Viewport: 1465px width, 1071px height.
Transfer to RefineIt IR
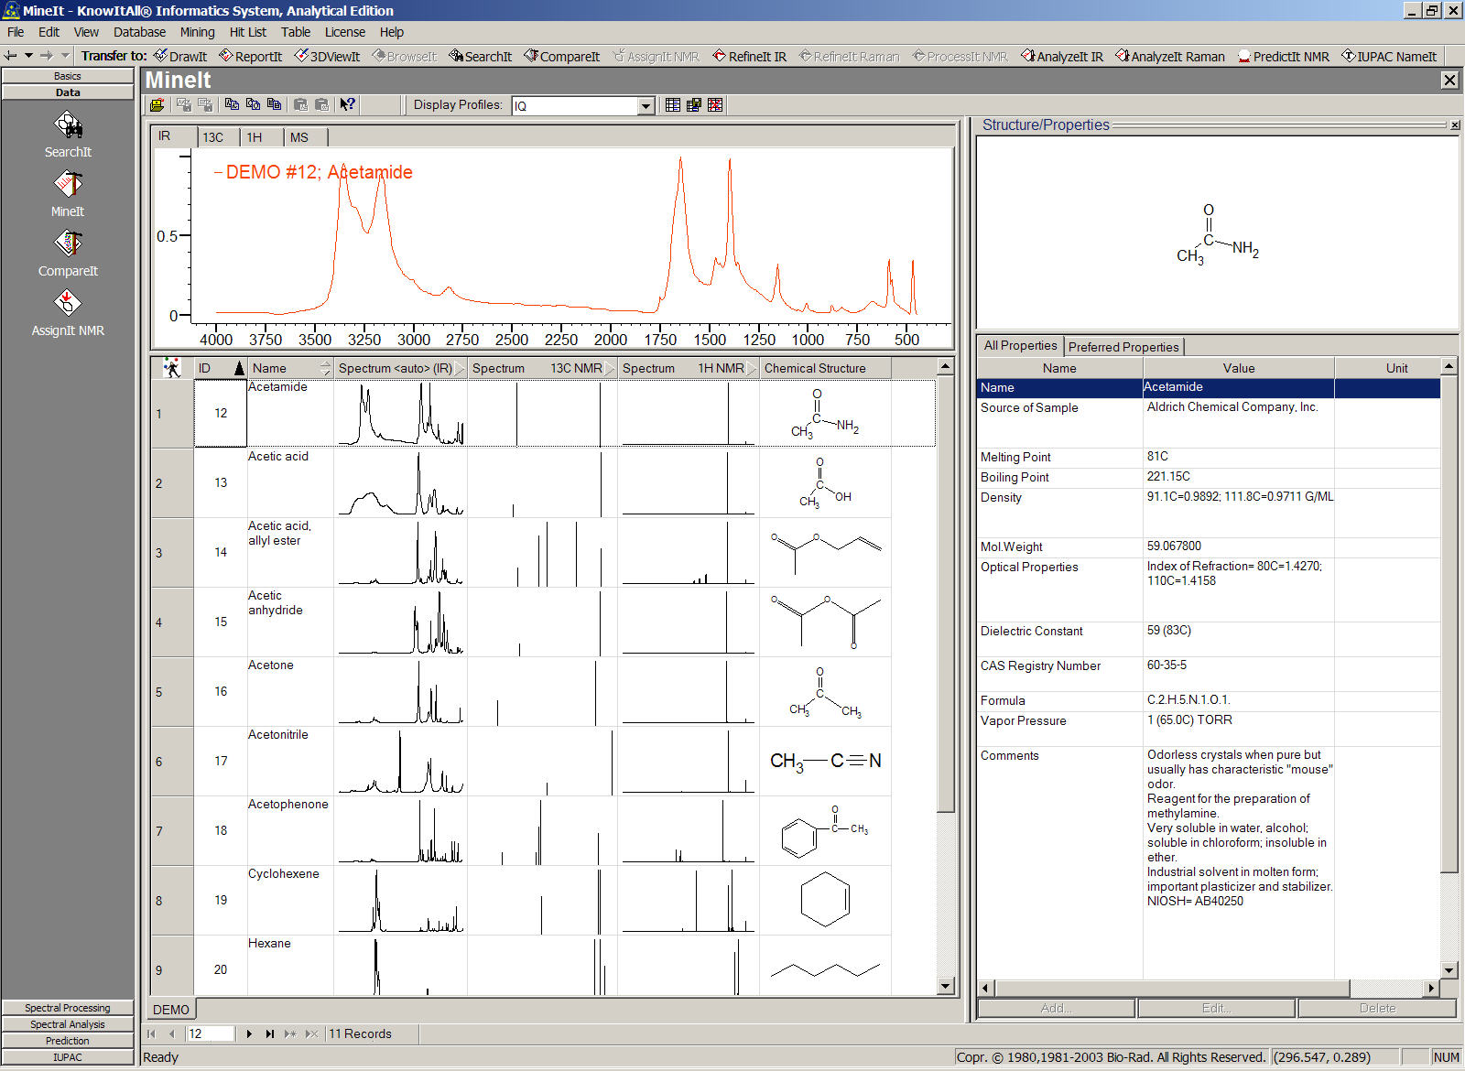click(x=749, y=56)
